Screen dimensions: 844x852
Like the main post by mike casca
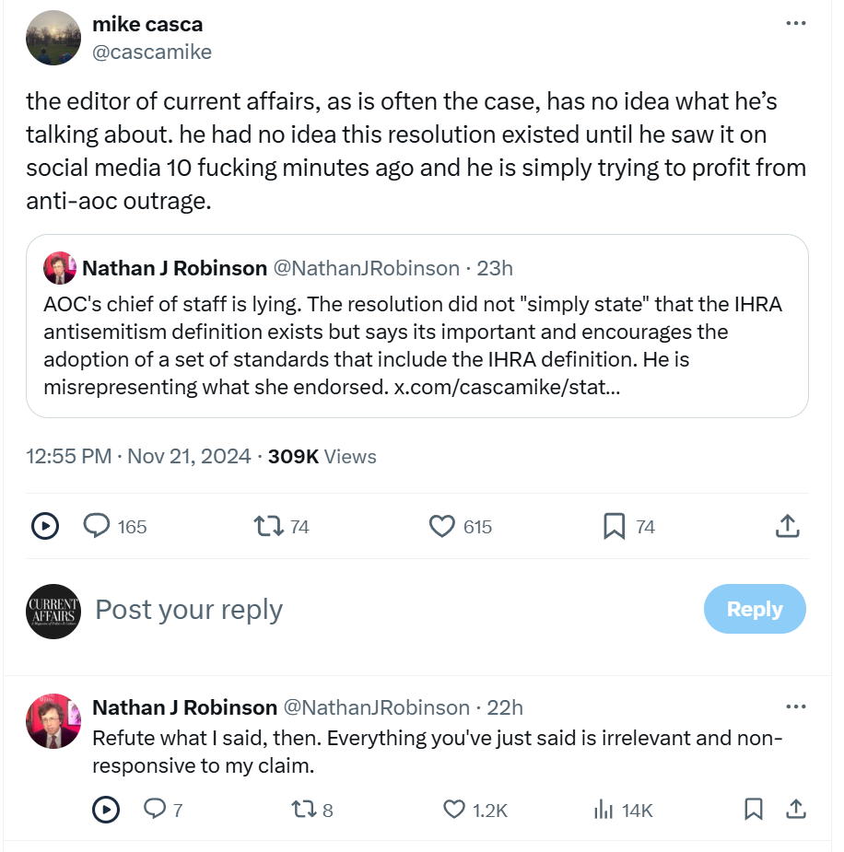pos(442,526)
